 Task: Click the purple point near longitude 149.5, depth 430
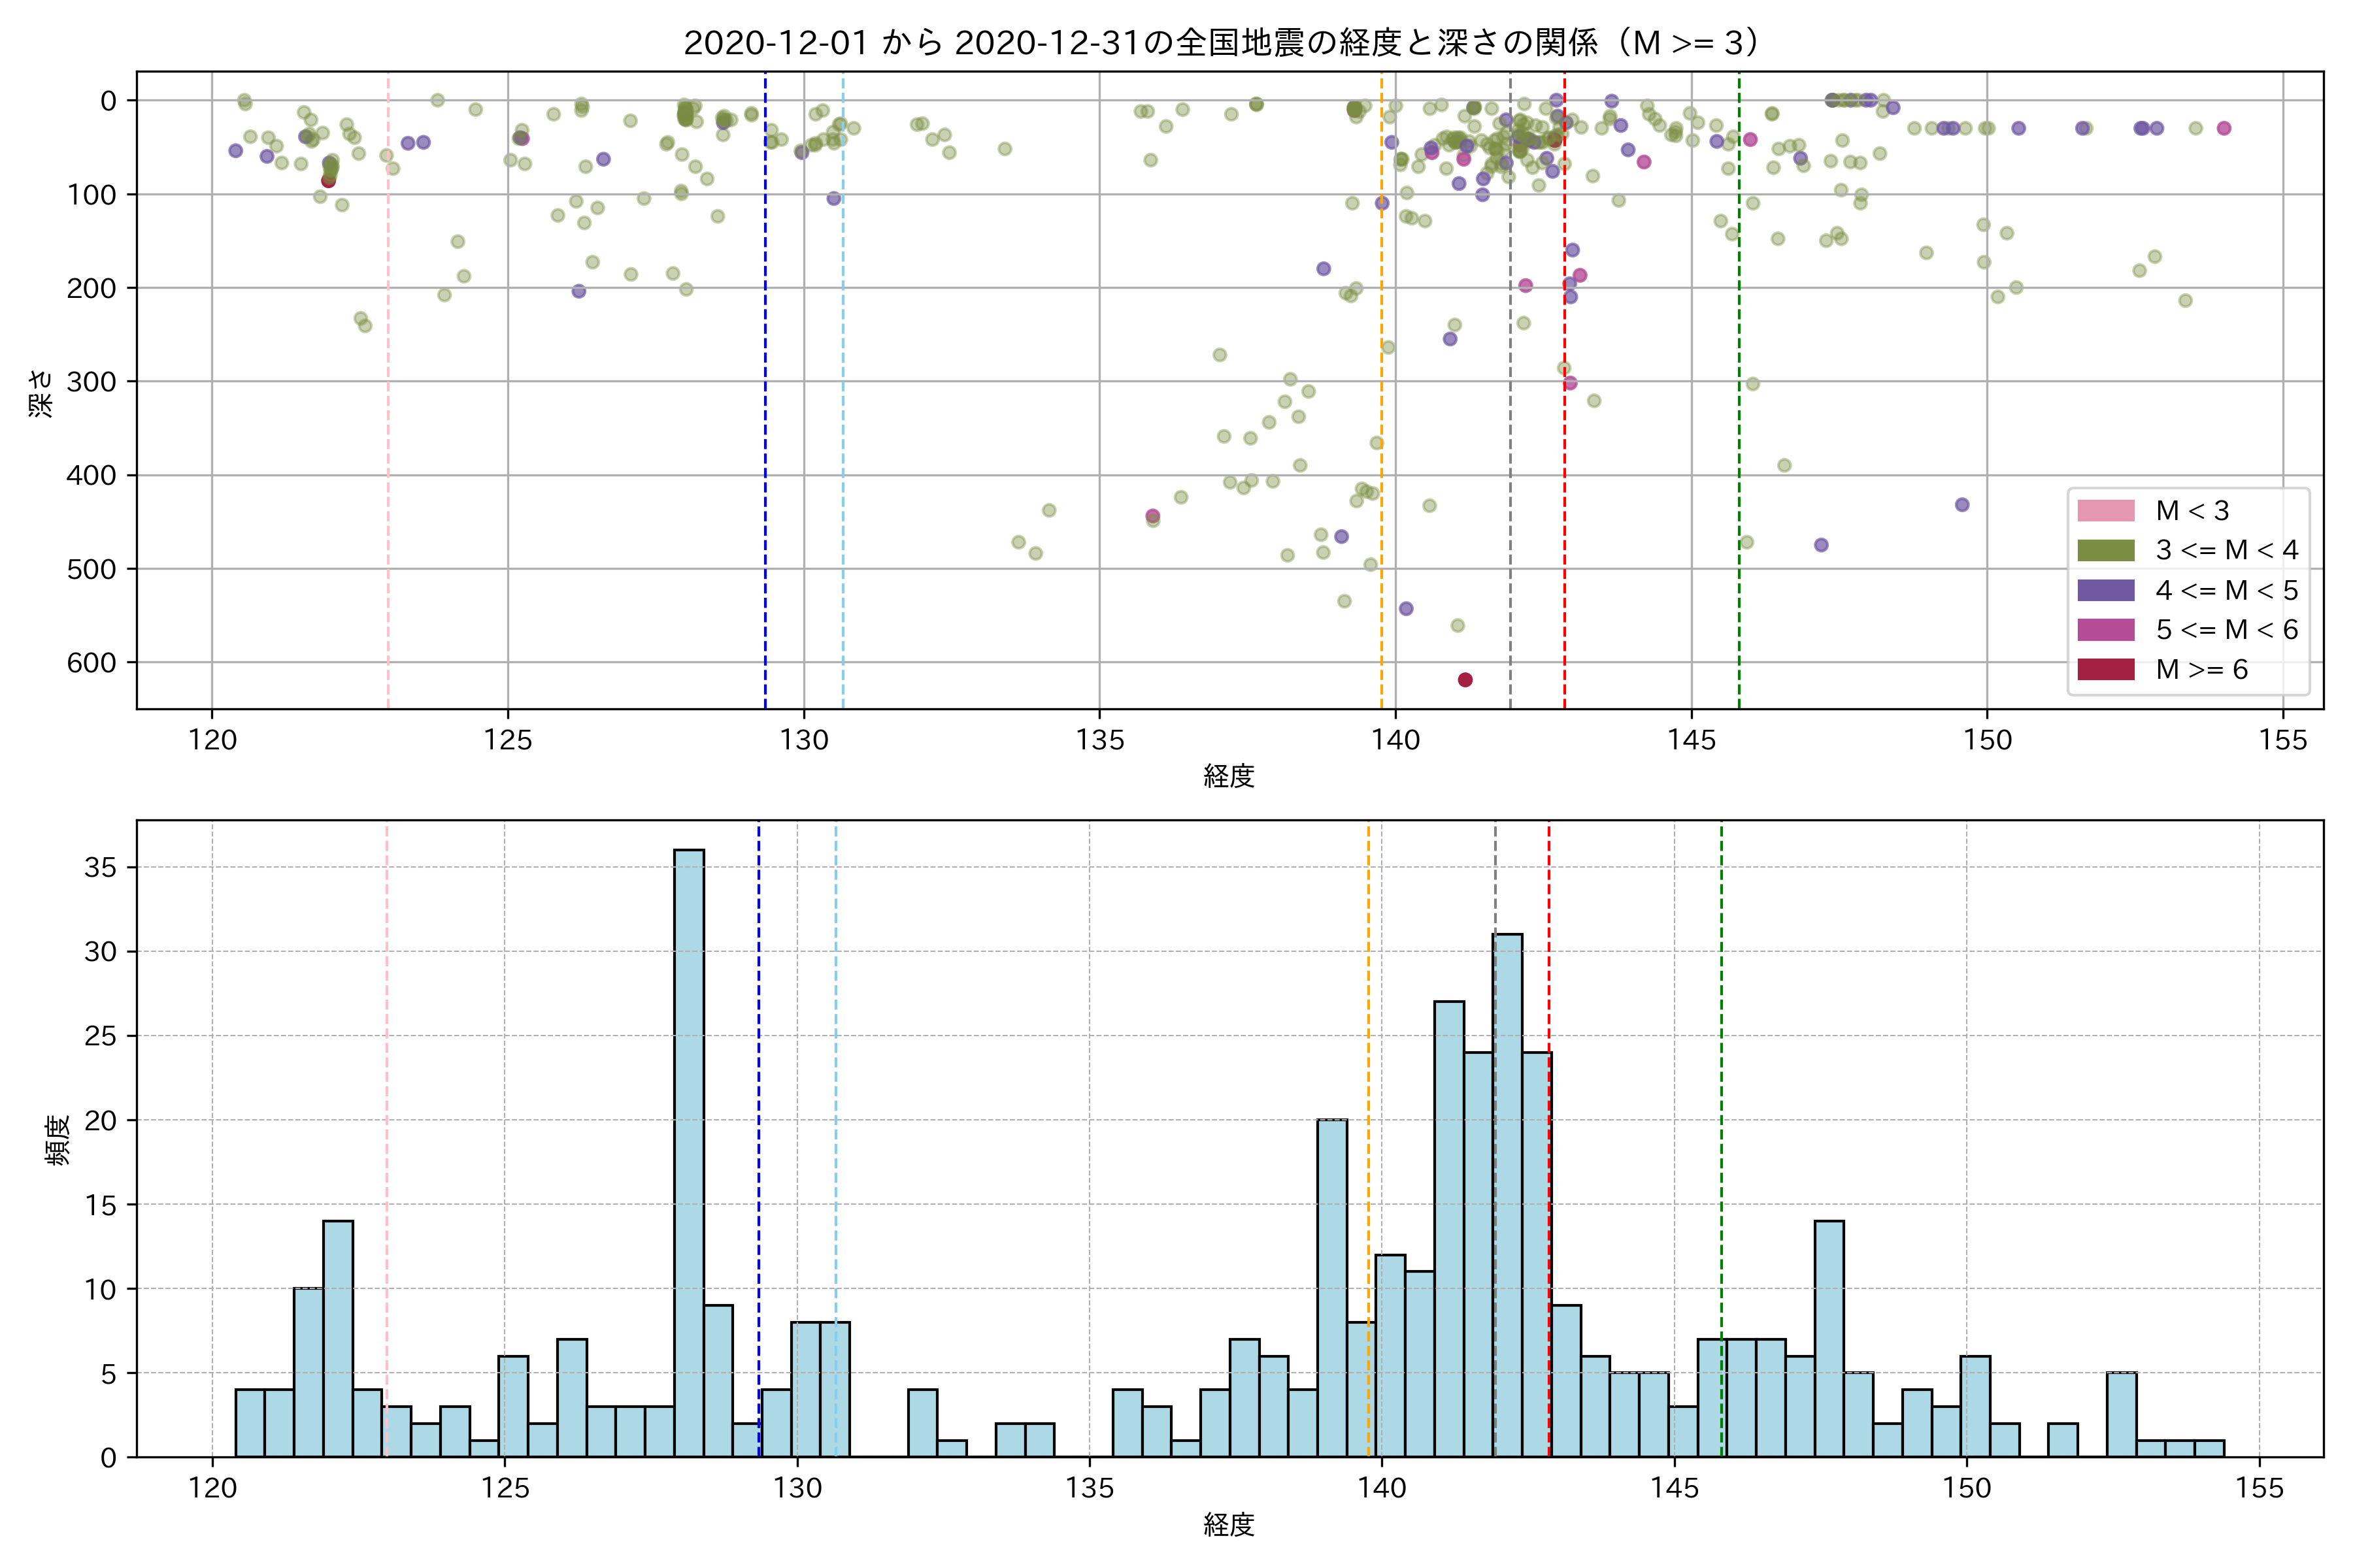point(1962,505)
